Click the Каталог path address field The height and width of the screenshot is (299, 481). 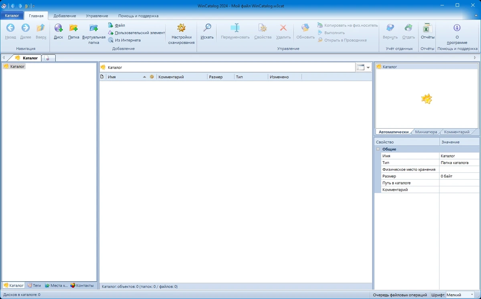pyautogui.click(x=227, y=67)
